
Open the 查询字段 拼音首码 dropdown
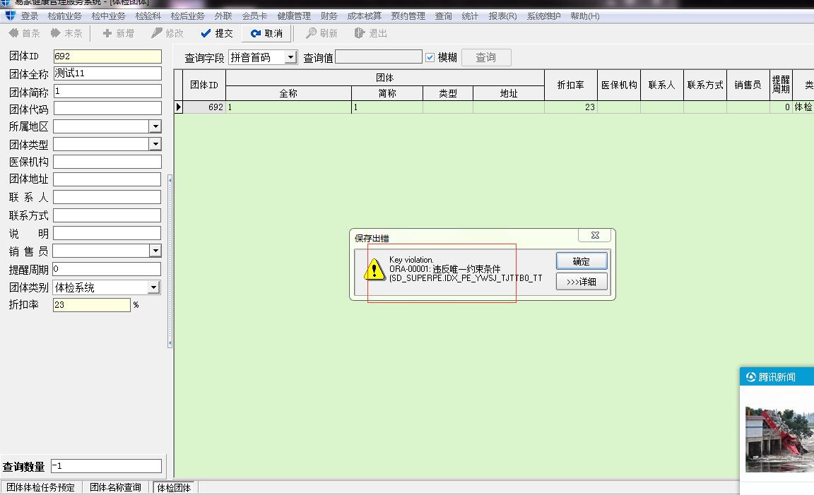pyautogui.click(x=291, y=57)
